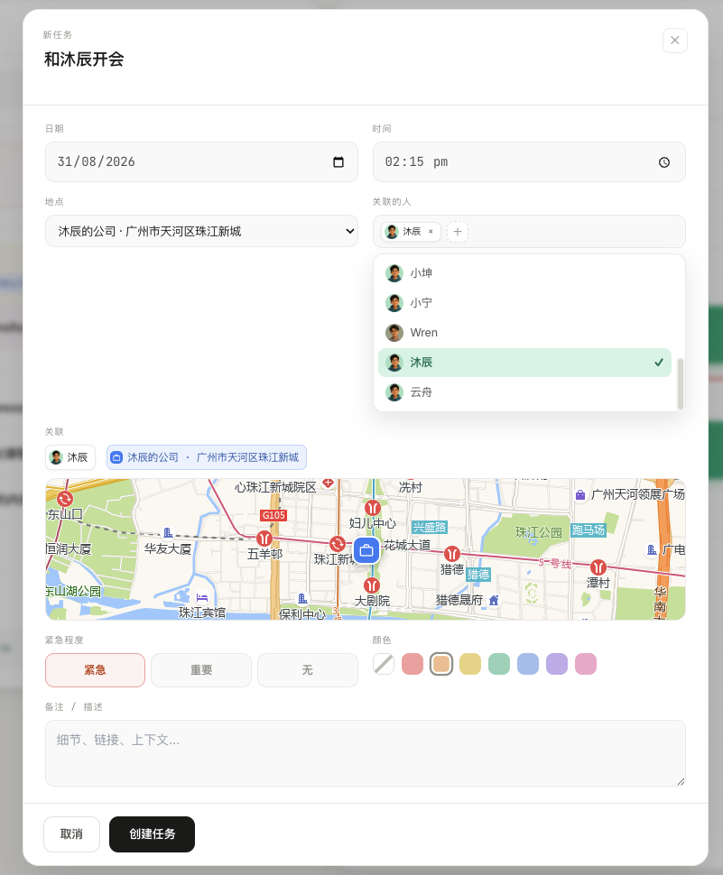Image resolution: width=723 pixels, height=875 pixels.
Task: Click the 兴盛路 label on map
Action: [x=430, y=528]
